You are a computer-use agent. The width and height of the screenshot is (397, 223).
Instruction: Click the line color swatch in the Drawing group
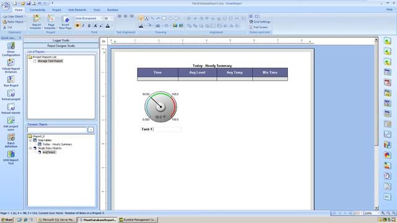(x=141, y=25)
